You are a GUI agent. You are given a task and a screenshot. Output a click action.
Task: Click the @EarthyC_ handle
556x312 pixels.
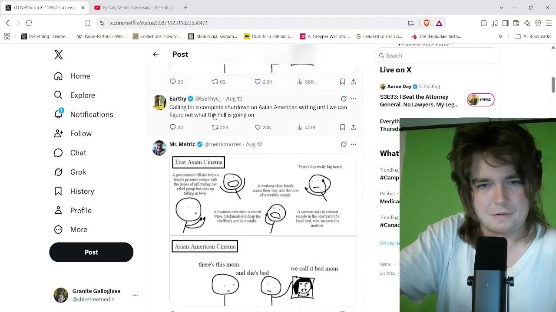coord(208,99)
